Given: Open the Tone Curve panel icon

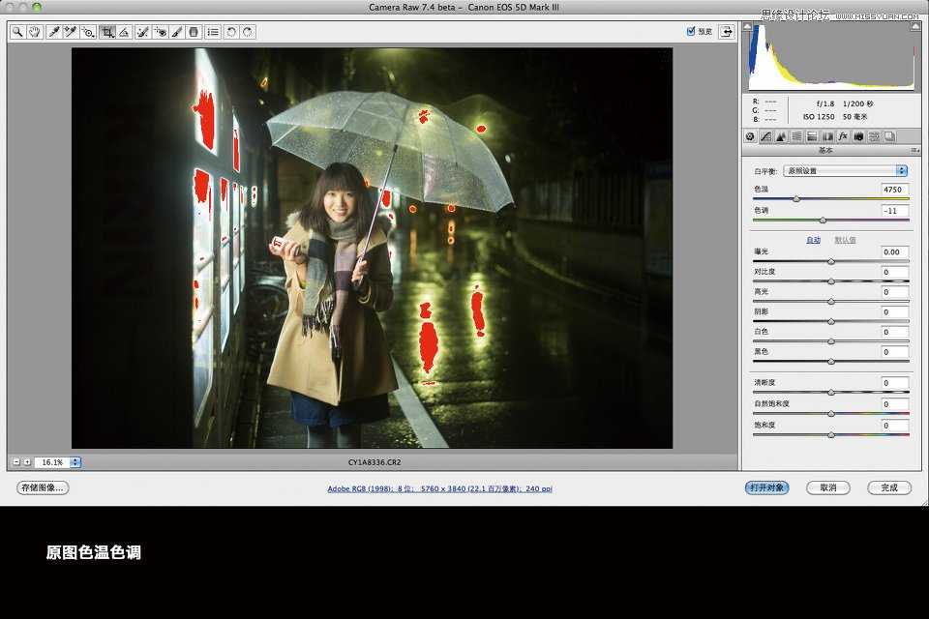Looking at the screenshot, I should 766,135.
